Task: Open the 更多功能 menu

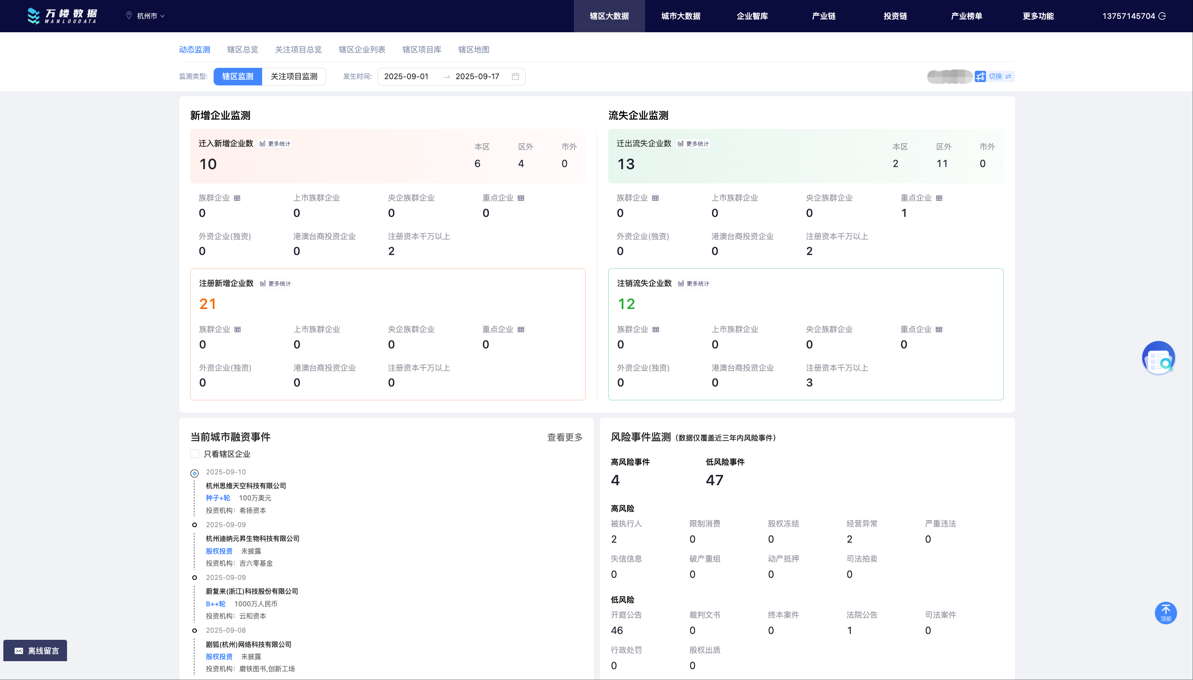Action: (x=1038, y=16)
